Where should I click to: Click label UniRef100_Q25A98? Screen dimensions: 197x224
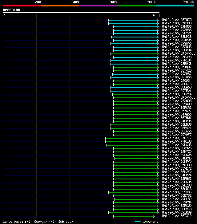tap(177, 104)
